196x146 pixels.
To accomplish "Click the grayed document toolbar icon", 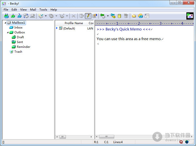I will (126, 16).
